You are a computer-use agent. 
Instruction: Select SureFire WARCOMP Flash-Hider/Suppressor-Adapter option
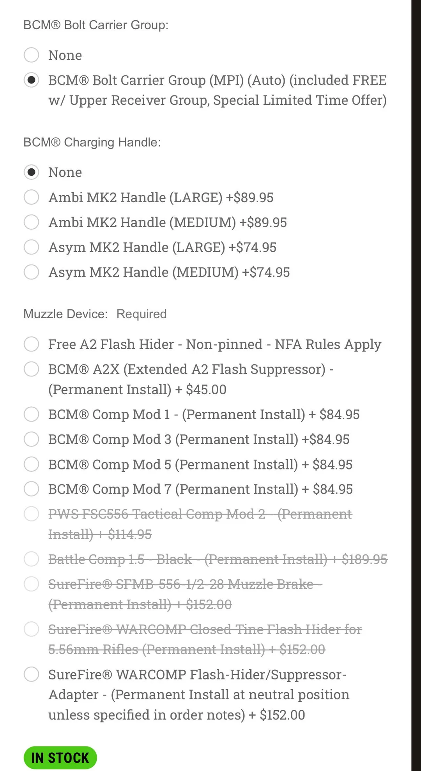[31, 674]
